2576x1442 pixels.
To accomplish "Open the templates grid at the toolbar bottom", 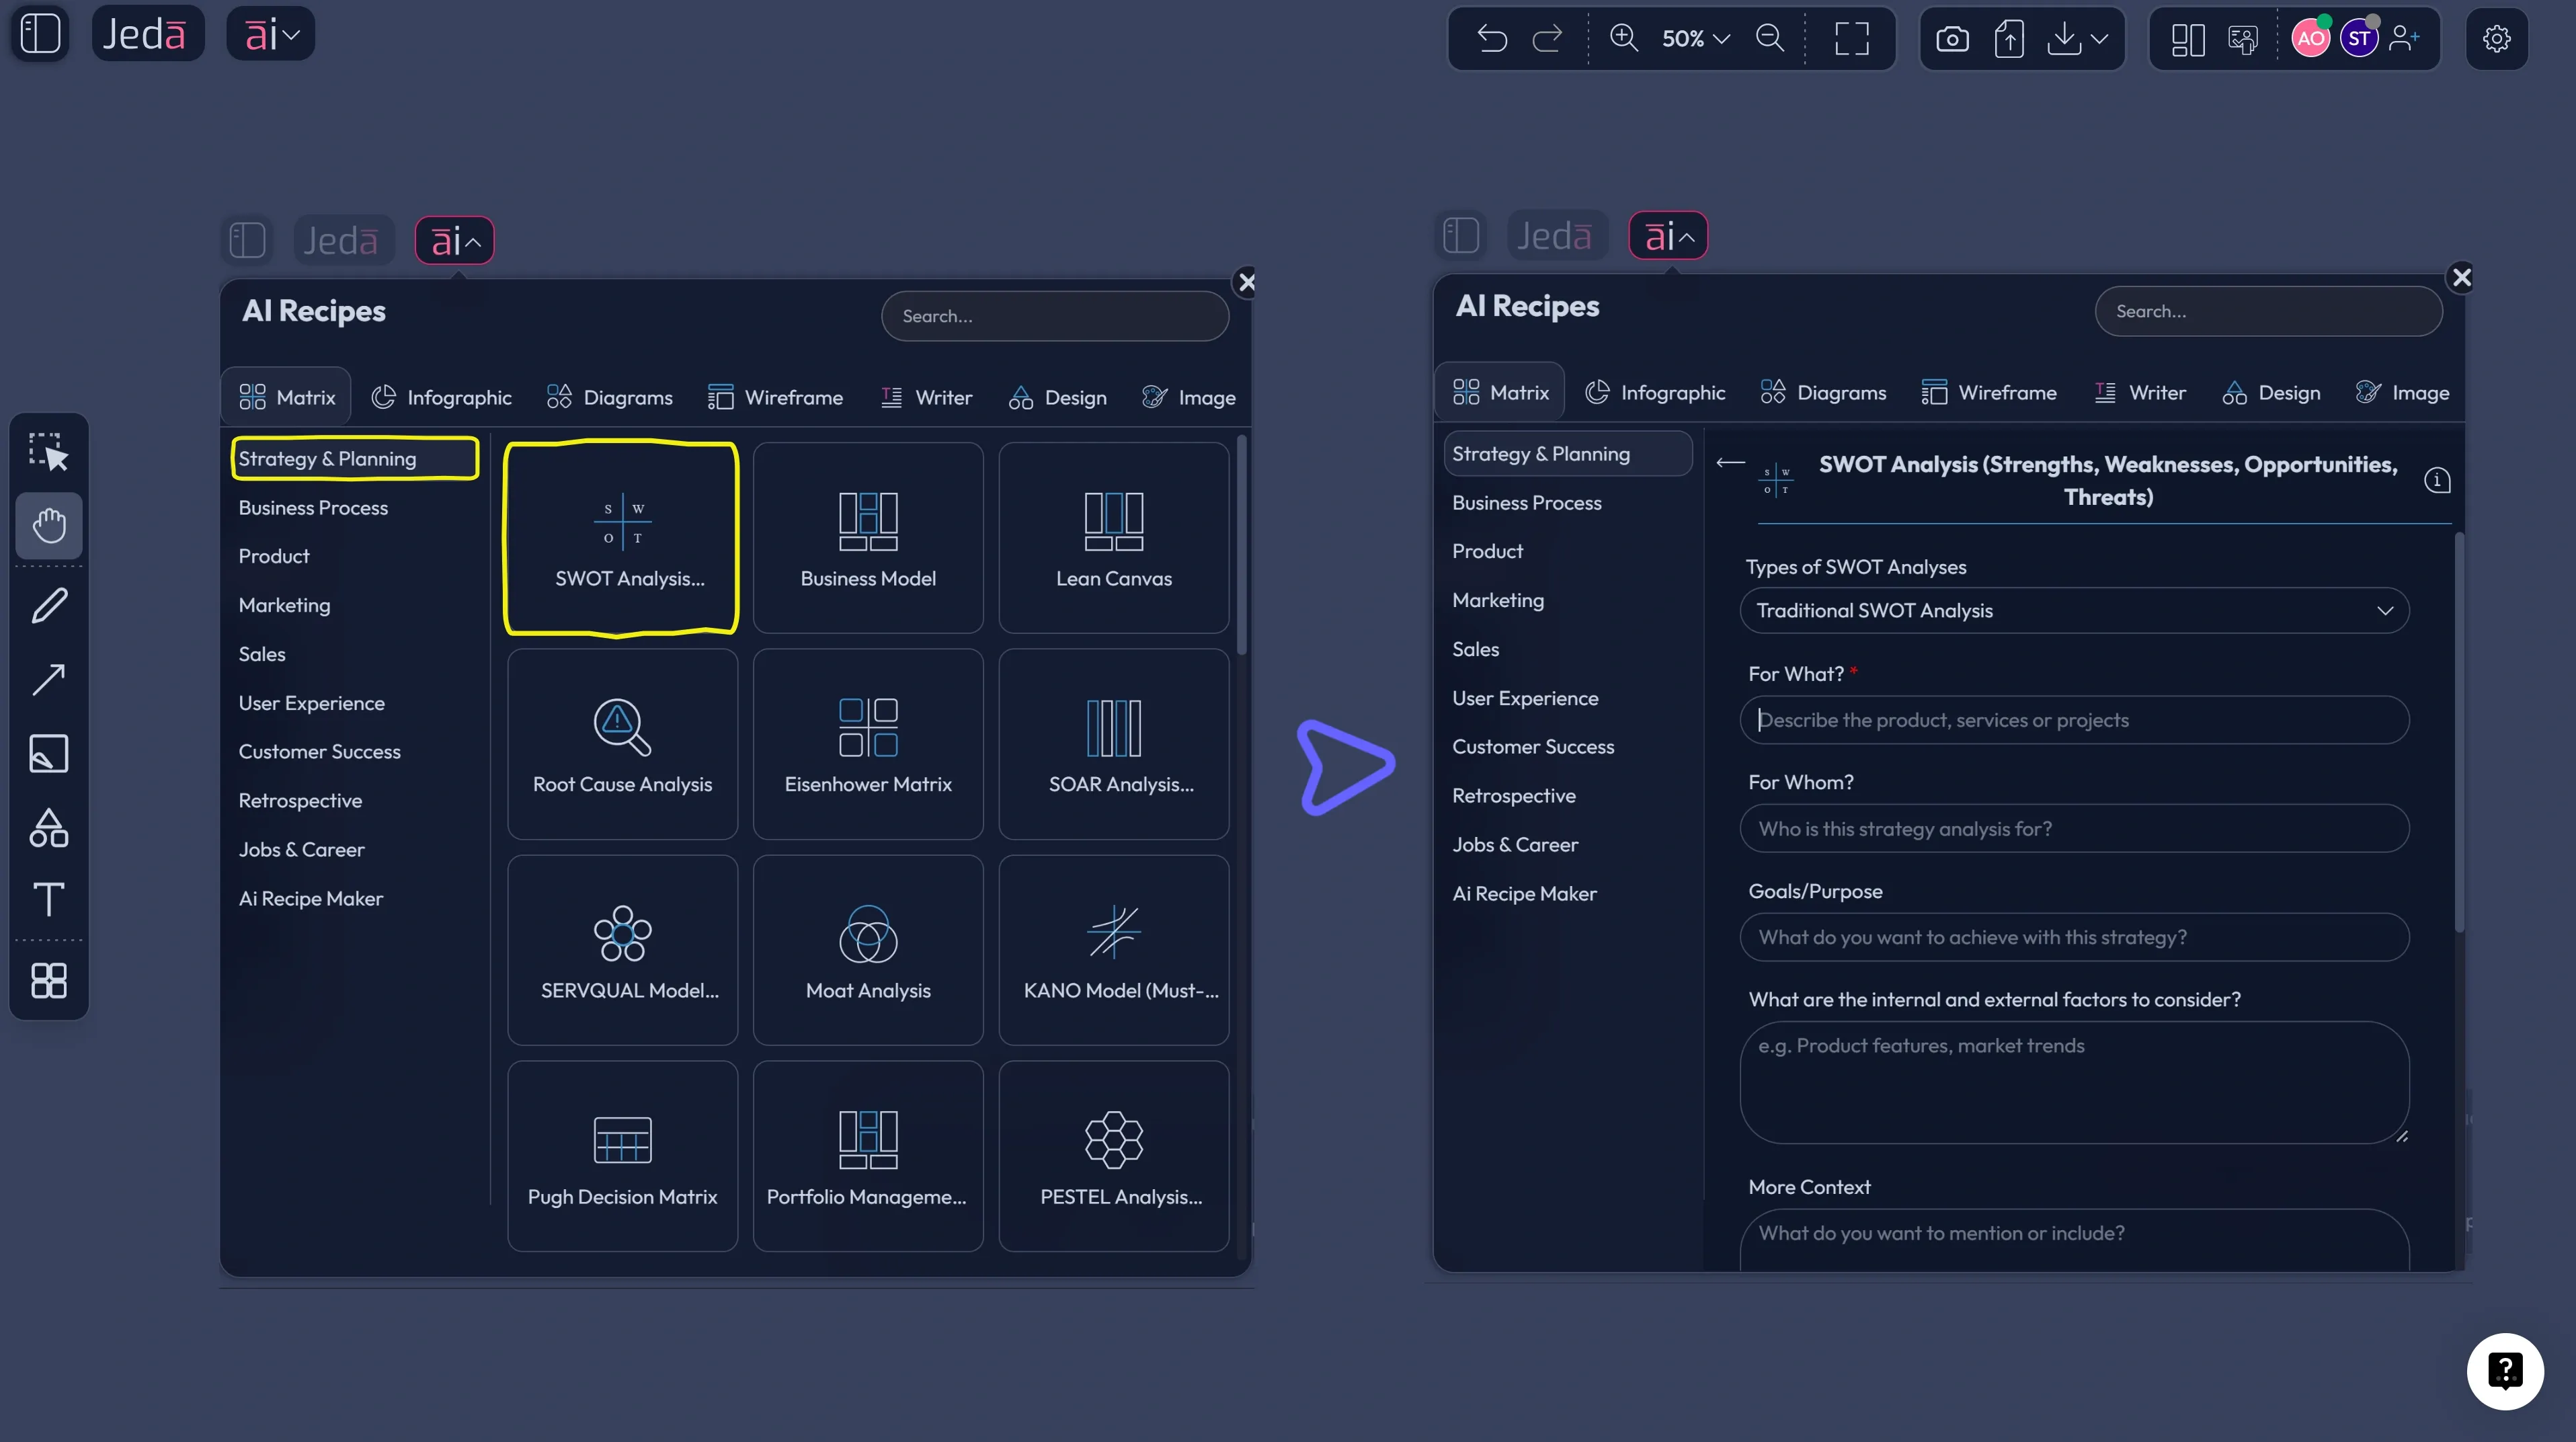I will [49, 981].
